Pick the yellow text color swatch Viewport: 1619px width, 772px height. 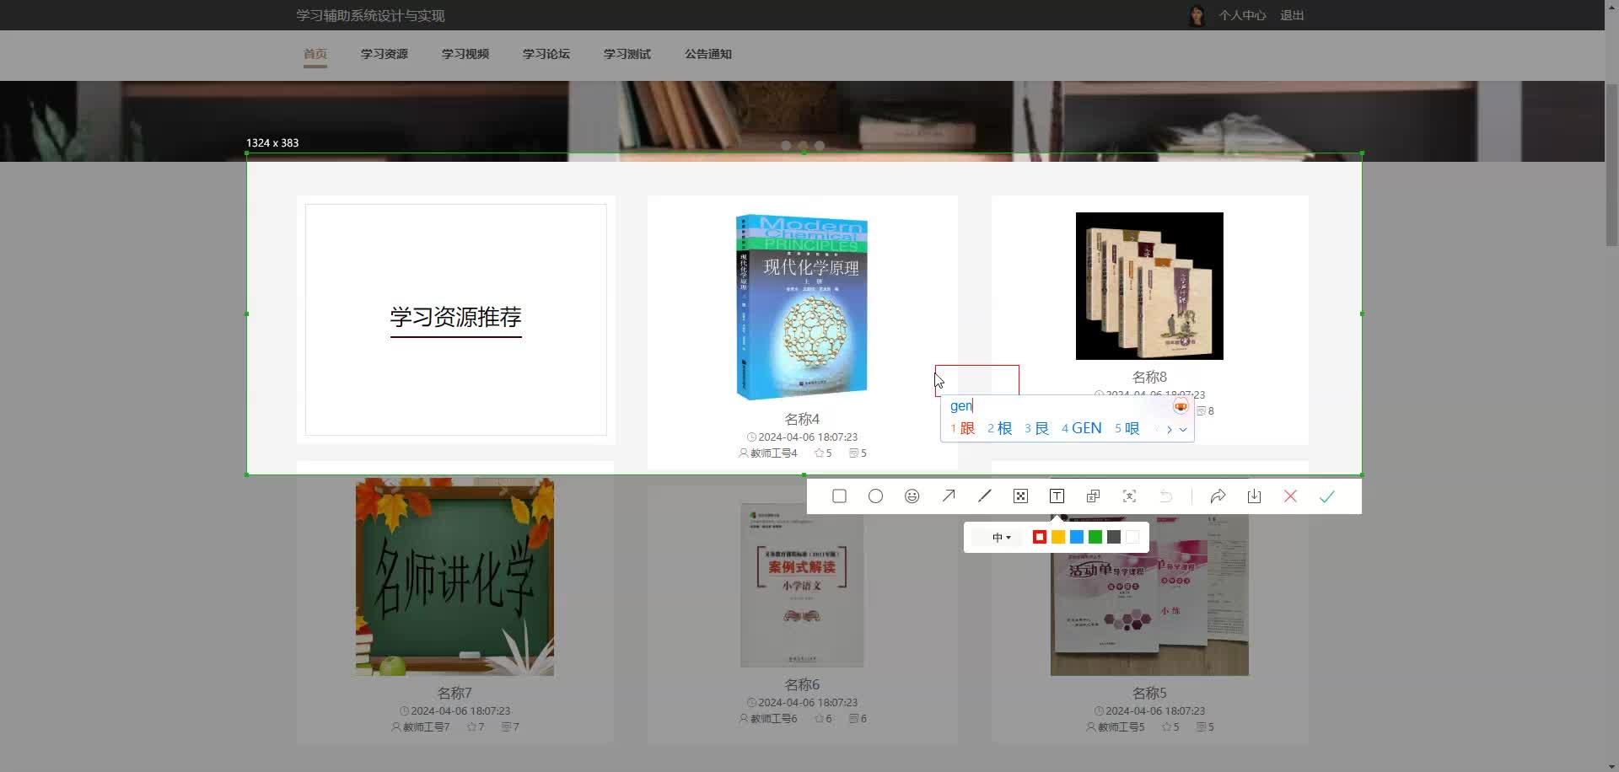click(x=1058, y=537)
